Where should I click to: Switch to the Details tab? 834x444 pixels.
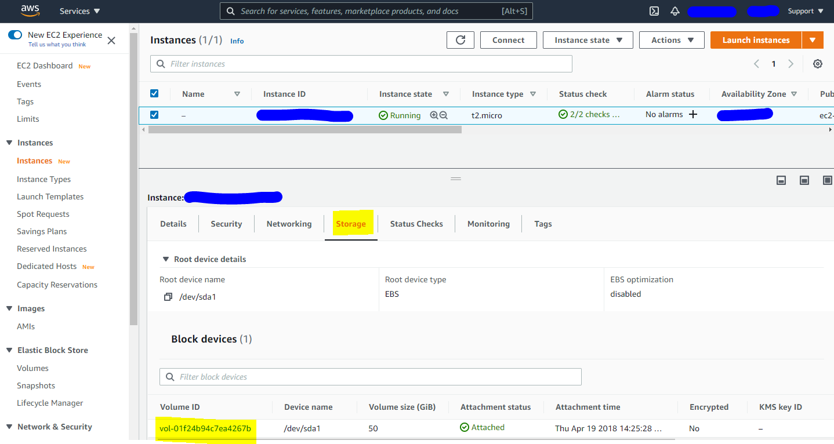pyautogui.click(x=173, y=224)
